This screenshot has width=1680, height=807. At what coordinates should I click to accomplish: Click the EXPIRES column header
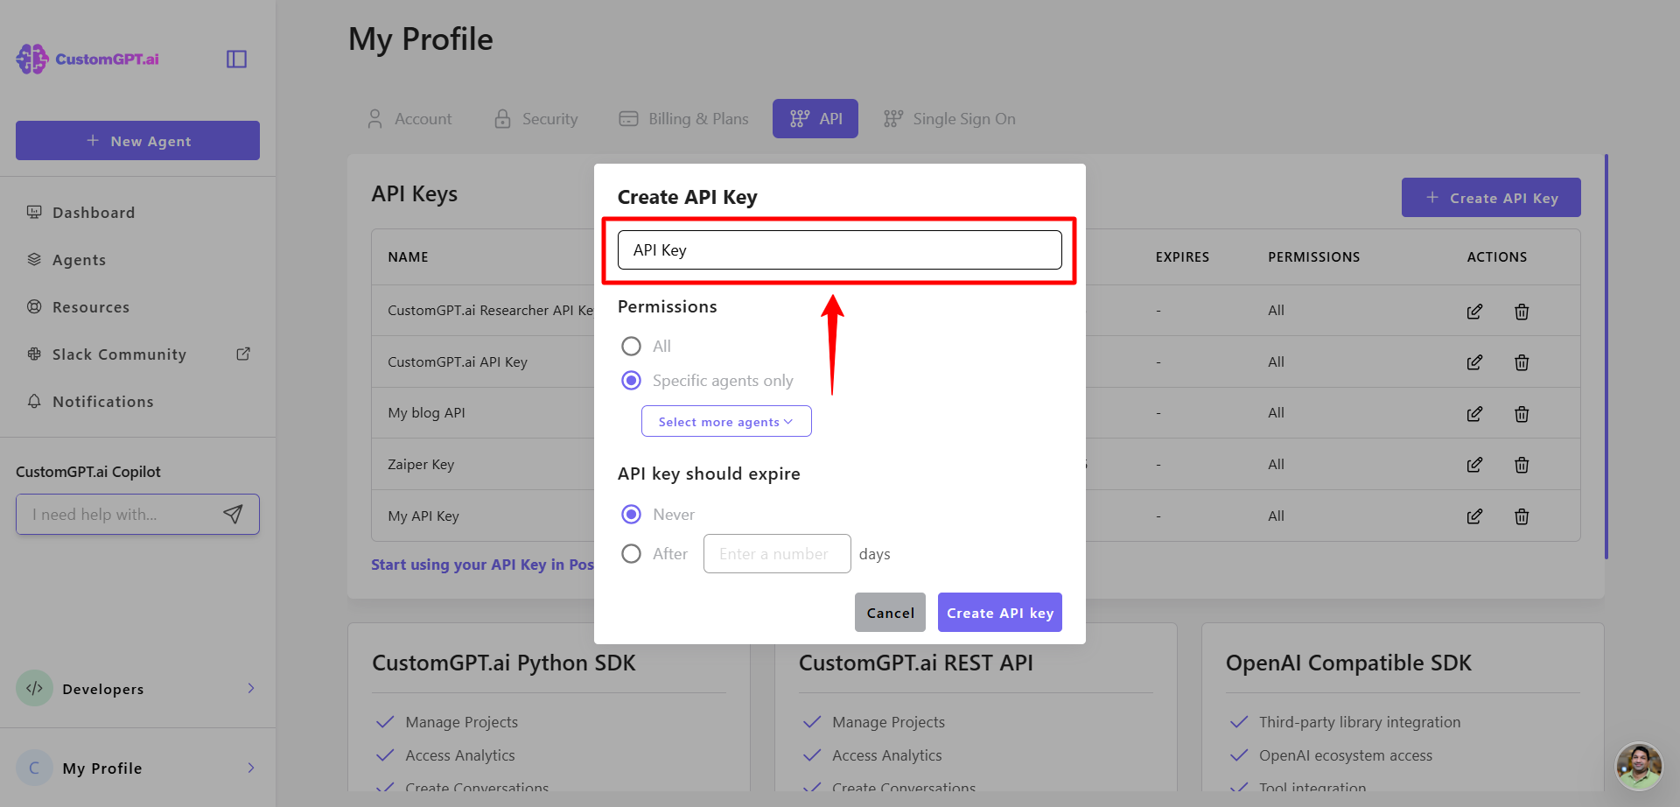coord(1182,256)
